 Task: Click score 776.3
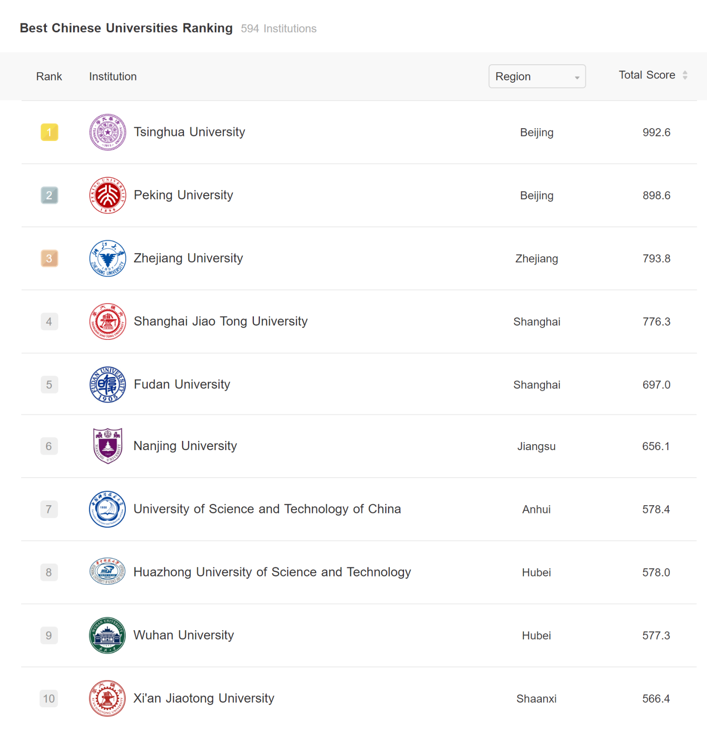click(x=656, y=322)
